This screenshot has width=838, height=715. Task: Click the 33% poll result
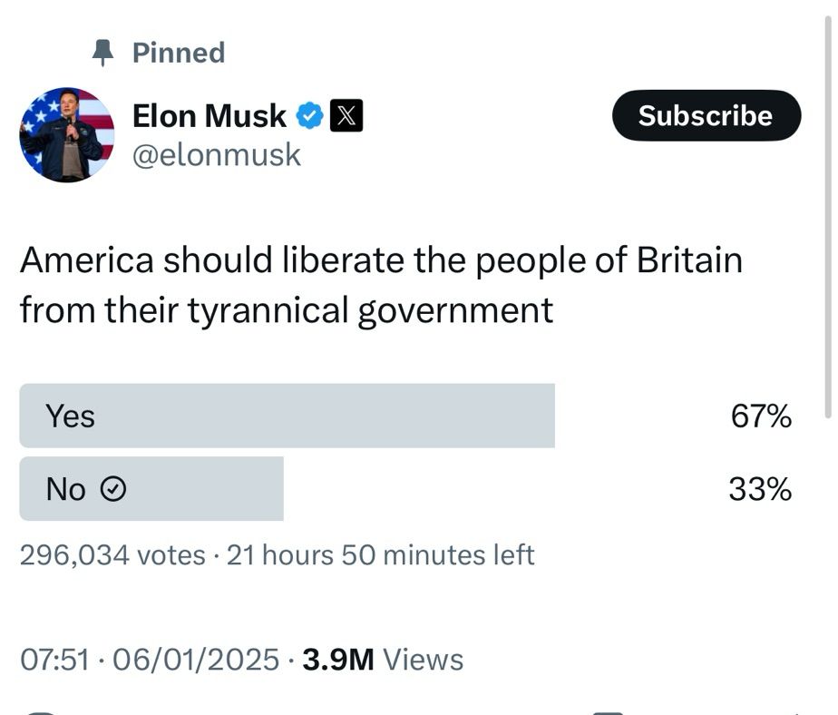[760, 490]
